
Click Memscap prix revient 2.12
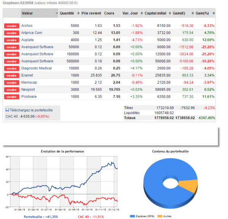pyautogui.click(x=98, y=82)
